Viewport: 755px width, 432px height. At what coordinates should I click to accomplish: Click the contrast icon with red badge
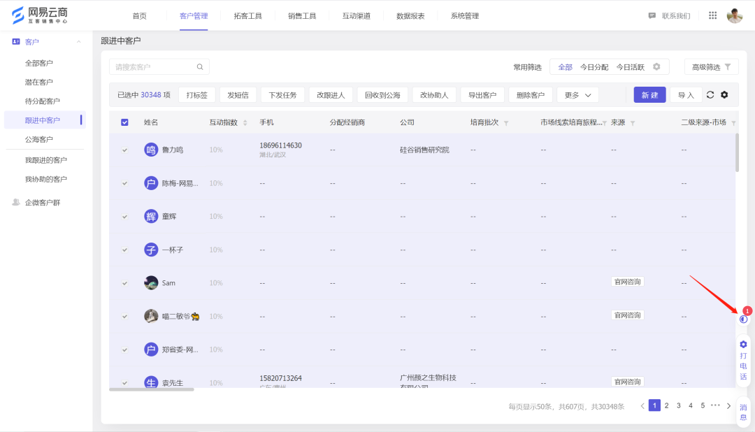coord(743,318)
